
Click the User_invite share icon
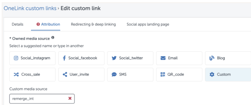pyautogui.click(x=65, y=74)
